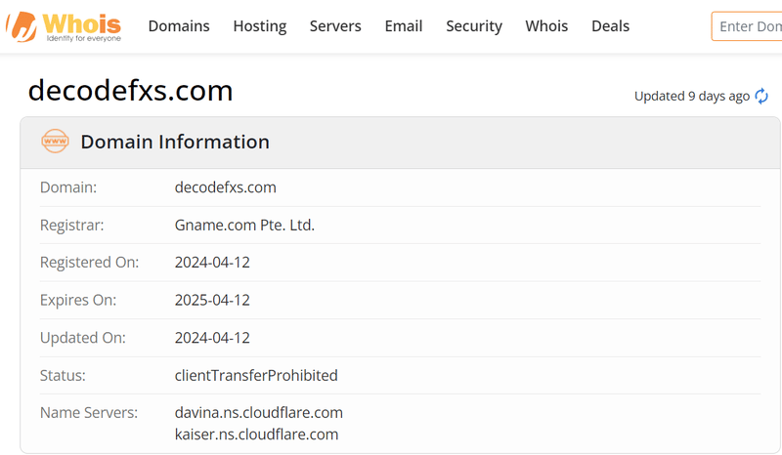The height and width of the screenshot is (455, 782).
Task: Open the Deals menu item
Action: pyautogui.click(x=611, y=26)
